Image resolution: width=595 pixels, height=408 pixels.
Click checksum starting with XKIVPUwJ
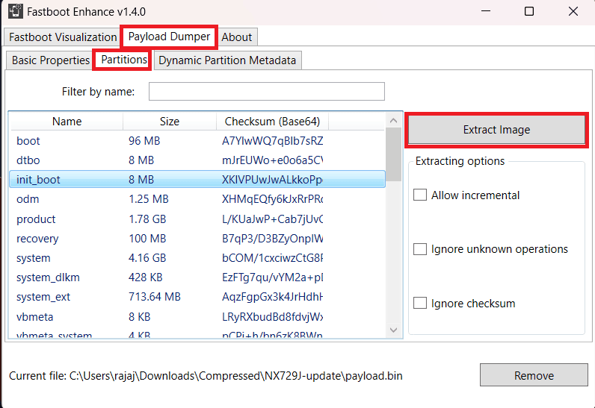click(x=272, y=180)
